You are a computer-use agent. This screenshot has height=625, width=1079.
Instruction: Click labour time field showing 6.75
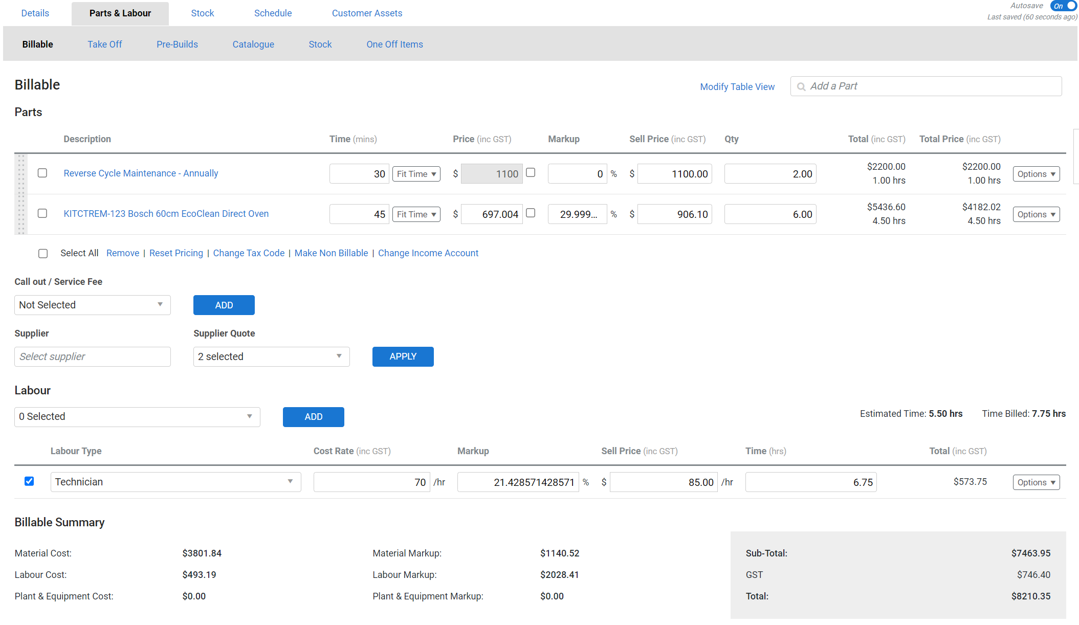[811, 482]
